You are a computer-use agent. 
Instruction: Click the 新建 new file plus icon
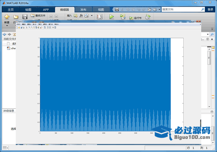tap(7, 17)
